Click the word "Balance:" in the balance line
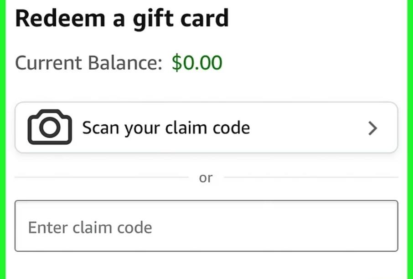The width and height of the screenshot is (413, 279). click(x=125, y=63)
